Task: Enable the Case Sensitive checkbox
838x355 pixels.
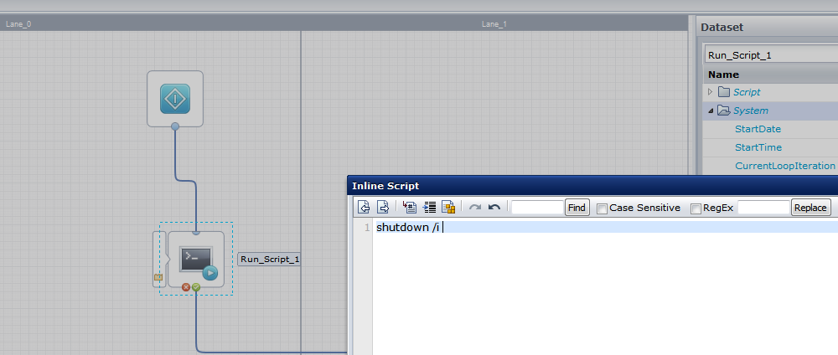Action: pos(602,208)
